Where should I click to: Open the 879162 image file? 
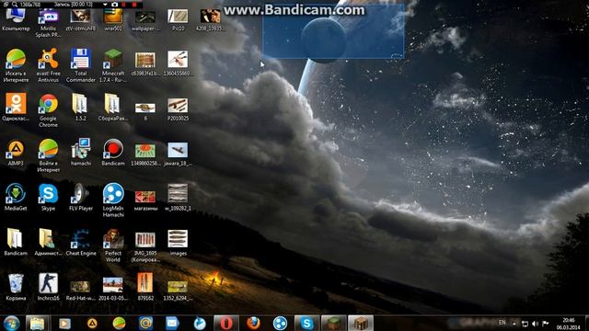tap(145, 286)
